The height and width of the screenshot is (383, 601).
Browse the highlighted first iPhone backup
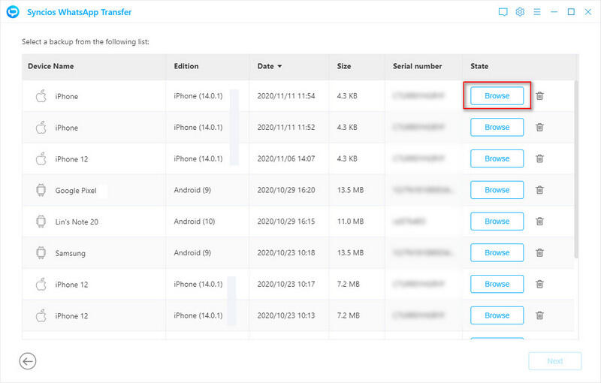tap(497, 96)
